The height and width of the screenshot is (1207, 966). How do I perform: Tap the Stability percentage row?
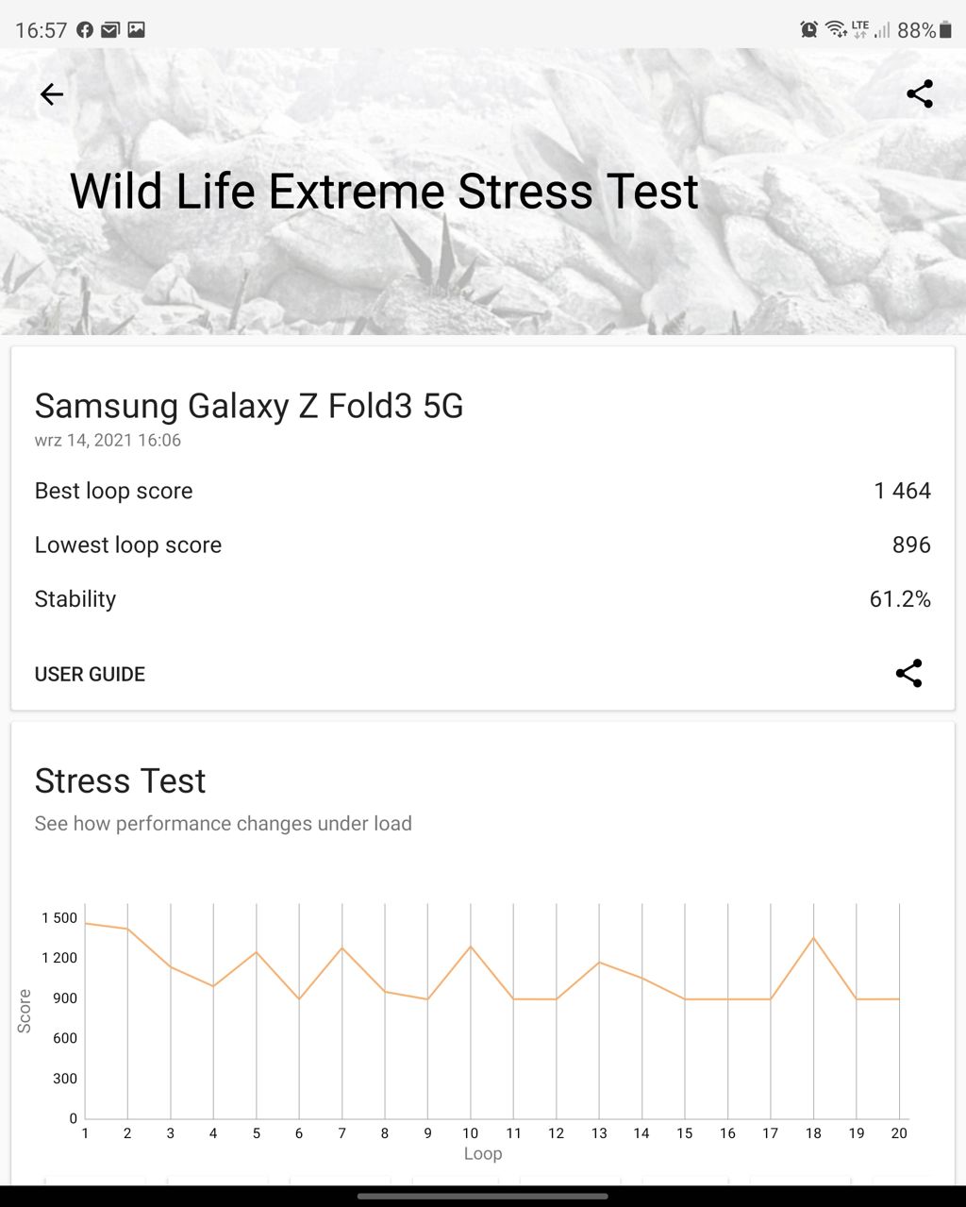click(x=482, y=599)
